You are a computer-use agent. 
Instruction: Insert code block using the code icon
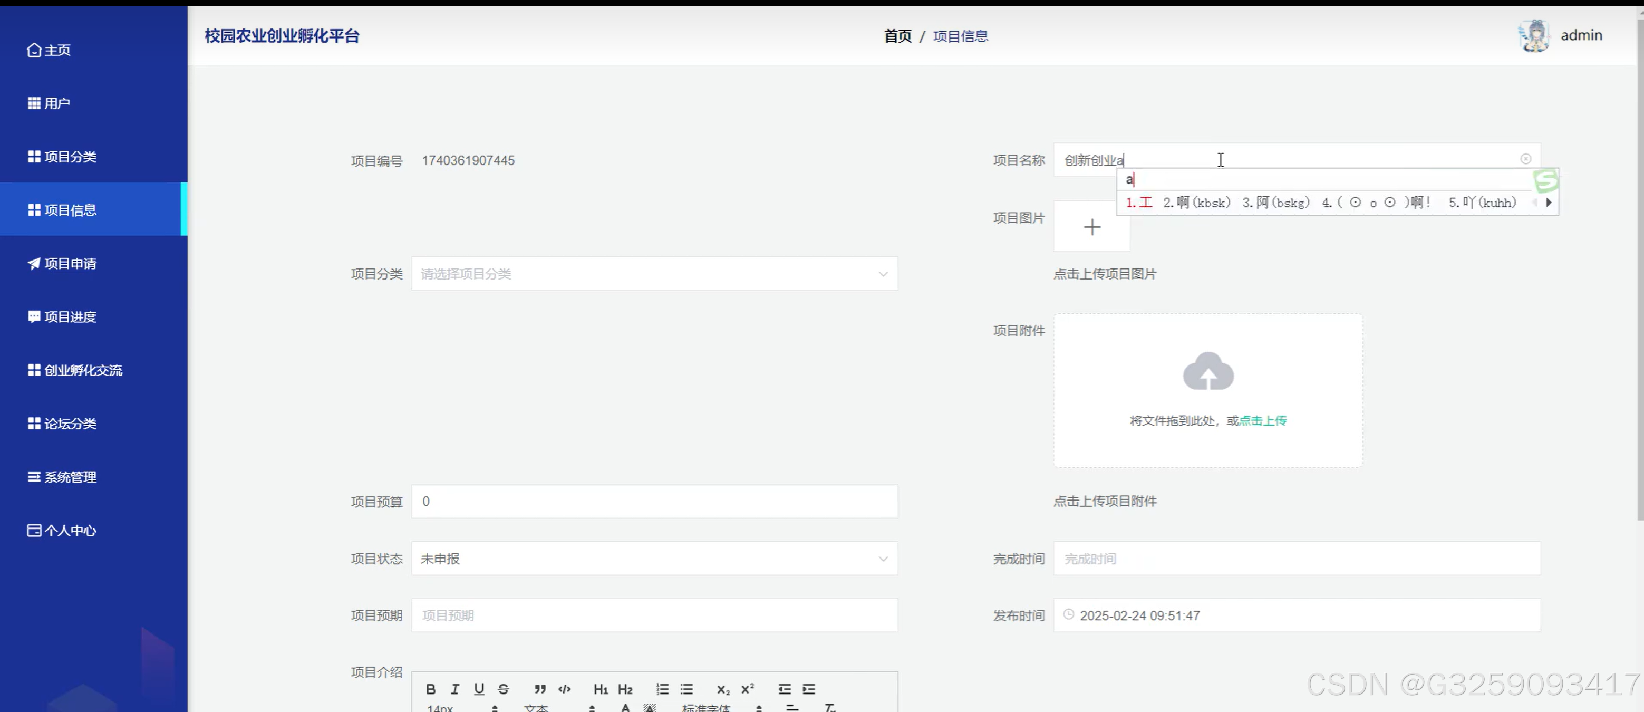click(x=564, y=689)
